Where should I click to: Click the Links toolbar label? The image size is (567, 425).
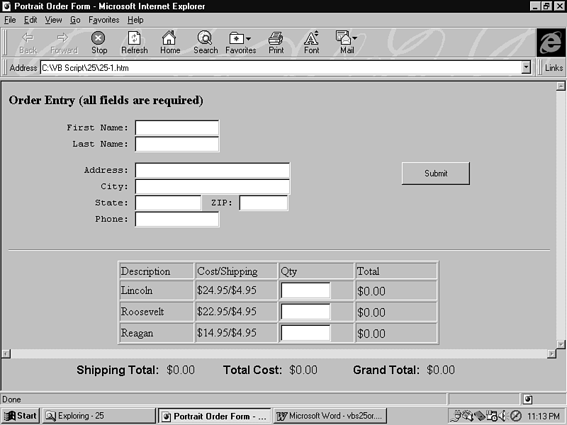(x=554, y=68)
